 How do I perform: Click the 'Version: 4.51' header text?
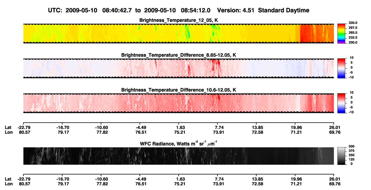[236, 10]
